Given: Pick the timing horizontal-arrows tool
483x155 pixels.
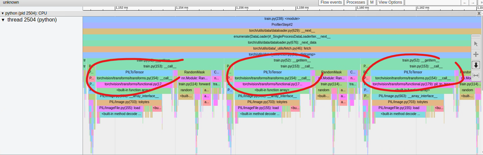Looking at the screenshot, I should (476, 75).
